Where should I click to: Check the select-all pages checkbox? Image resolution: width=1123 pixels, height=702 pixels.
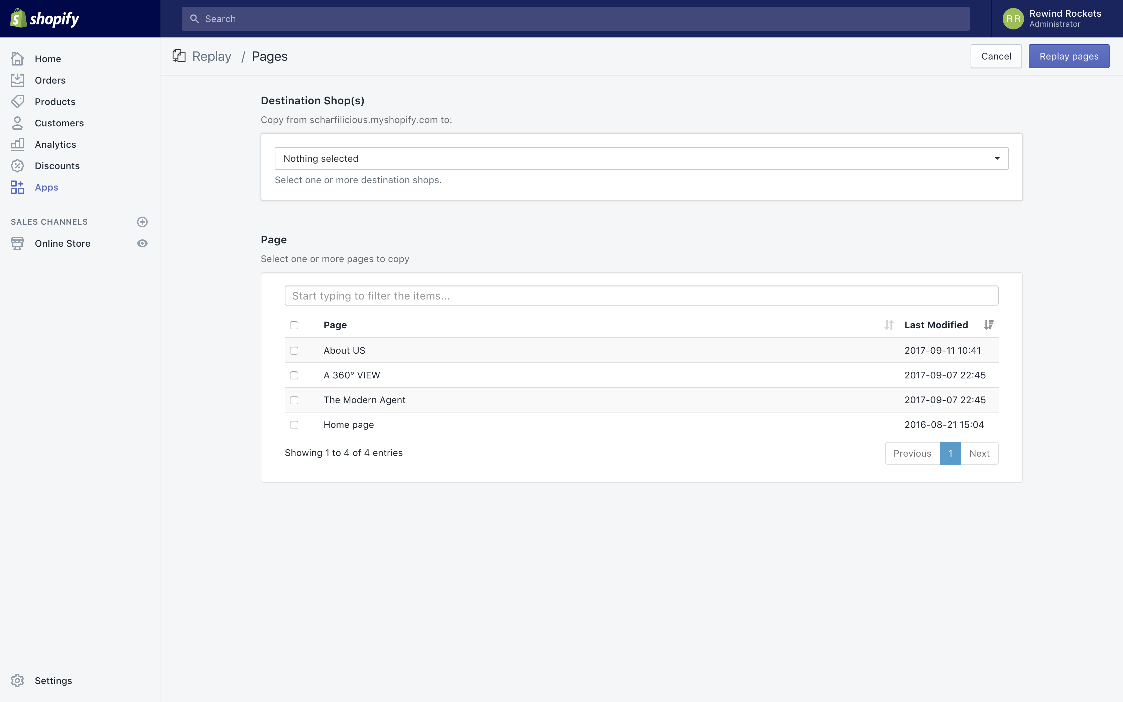[x=294, y=325]
